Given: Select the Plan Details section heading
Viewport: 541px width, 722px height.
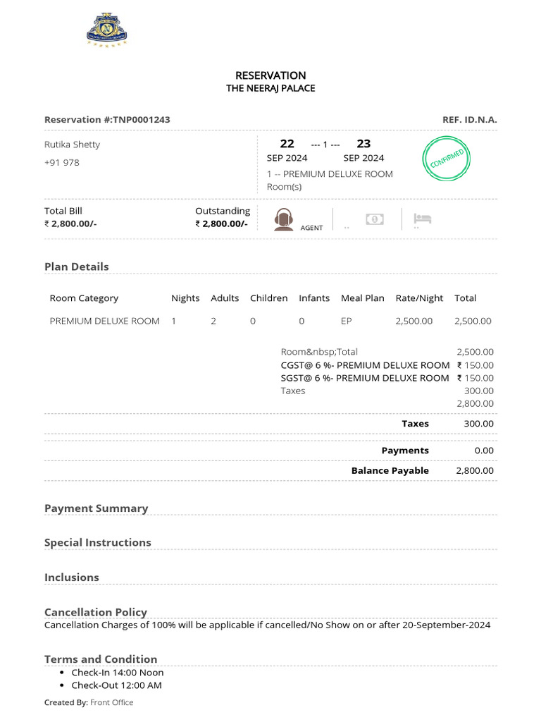Looking at the screenshot, I should pyautogui.click(x=77, y=267).
